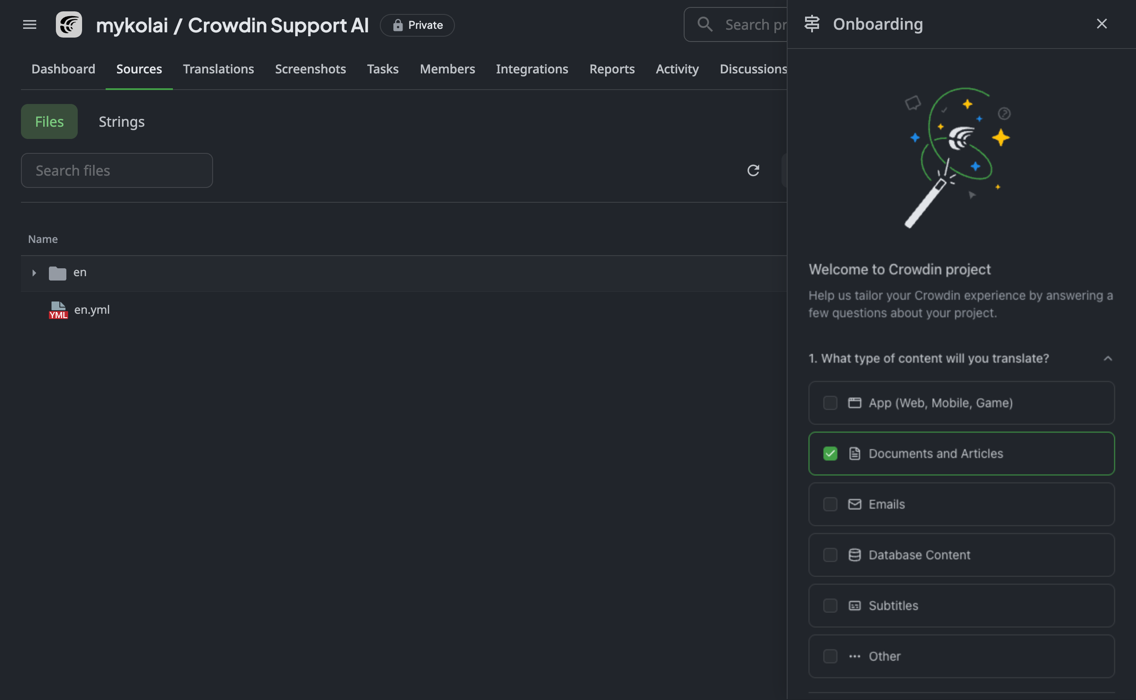Click the en.yml YML file icon
The image size is (1136, 700).
[58, 310]
